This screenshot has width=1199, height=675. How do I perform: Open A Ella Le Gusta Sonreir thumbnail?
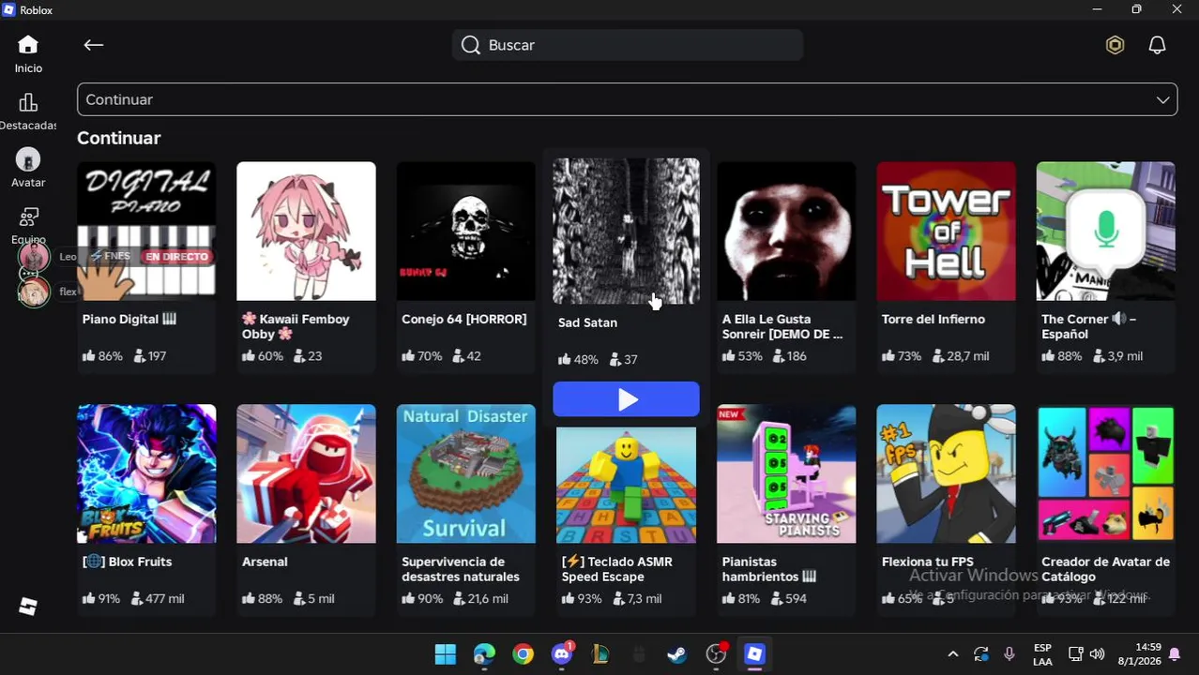click(x=786, y=231)
